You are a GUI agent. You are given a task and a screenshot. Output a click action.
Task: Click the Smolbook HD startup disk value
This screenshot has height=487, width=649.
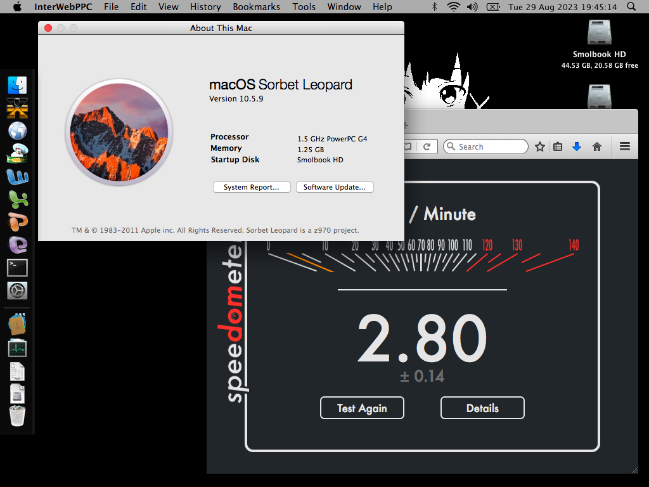coord(320,160)
